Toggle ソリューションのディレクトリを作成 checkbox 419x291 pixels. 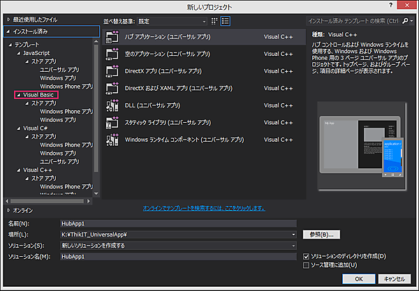307,256
